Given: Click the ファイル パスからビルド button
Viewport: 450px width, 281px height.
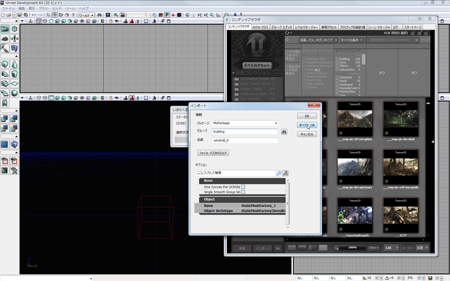Looking at the screenshot, I should [x=213, y=153].
